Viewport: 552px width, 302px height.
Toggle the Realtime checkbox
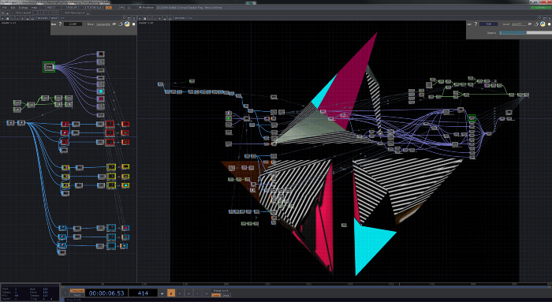140,7
